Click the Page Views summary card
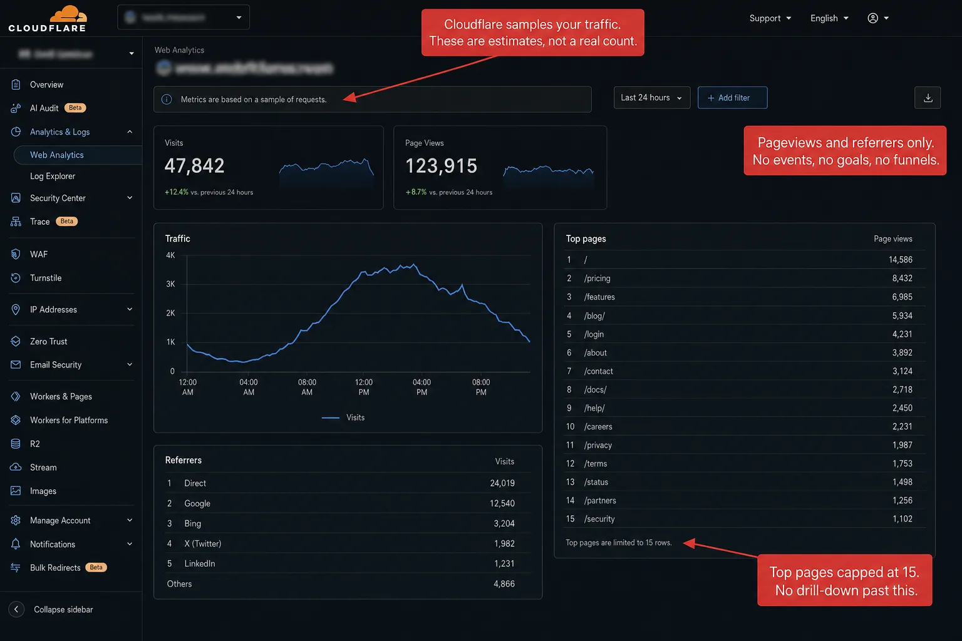 click(x=500, y=168)
